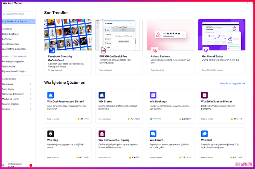The image size is (255, 169).
Task: Click the Airbnb Reviews preview image
Action: 170,35
